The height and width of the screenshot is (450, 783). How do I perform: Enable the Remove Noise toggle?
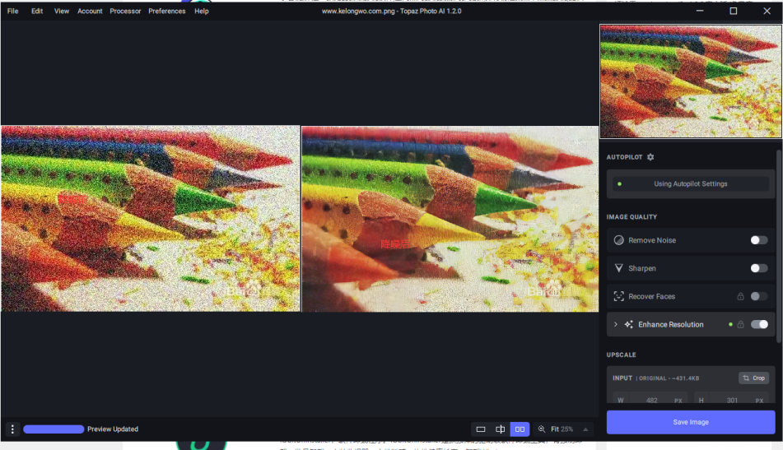[759, 240]
